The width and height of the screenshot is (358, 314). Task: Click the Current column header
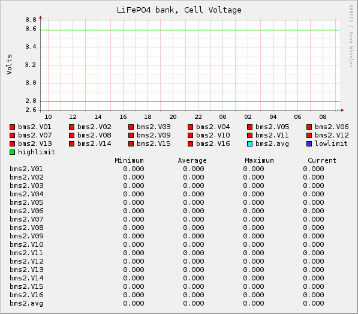[322, 160]
